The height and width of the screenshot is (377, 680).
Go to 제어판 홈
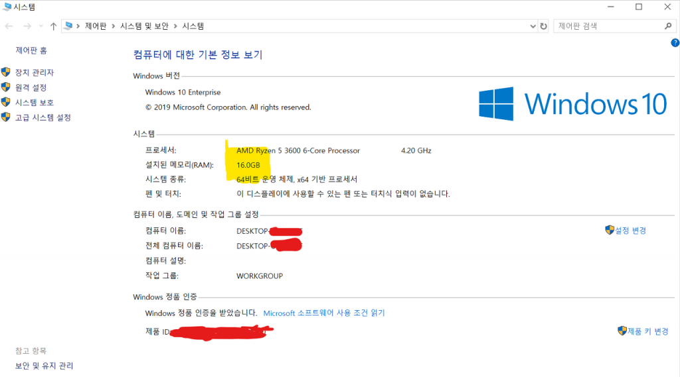click(x=31, y=50)
